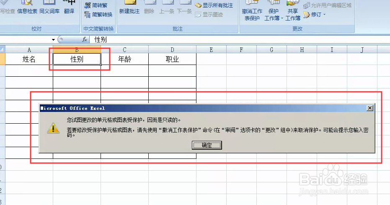Click 允许用户编辑区域 option
Image resolution: width=390 pixels, height=205 pixels.
click(327, 5)
